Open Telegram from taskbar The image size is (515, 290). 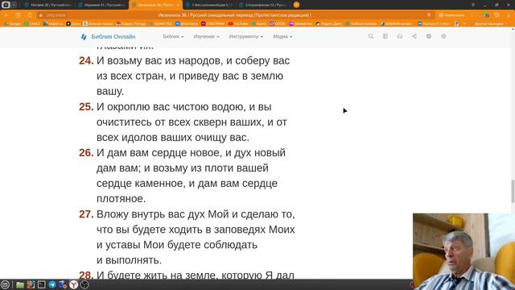click(52, 284)
